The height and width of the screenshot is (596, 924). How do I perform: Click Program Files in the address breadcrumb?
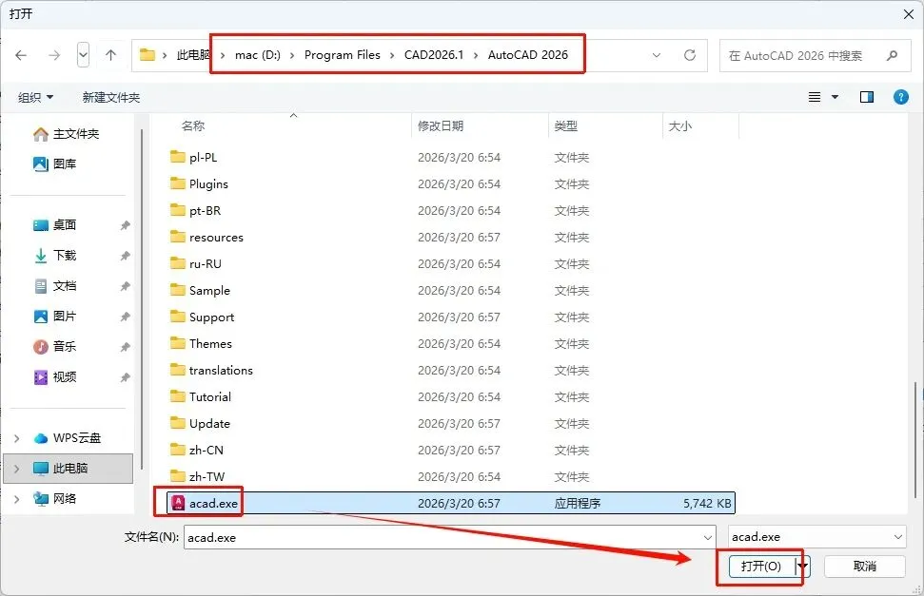tap(343, 55)
